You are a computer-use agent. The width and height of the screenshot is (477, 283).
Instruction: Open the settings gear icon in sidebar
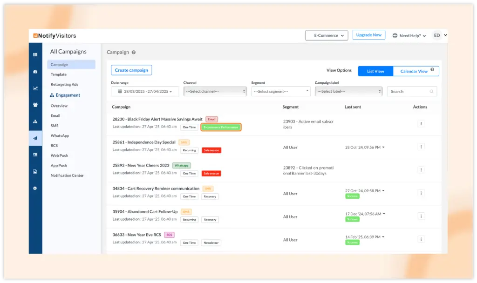tap(35, 188)
